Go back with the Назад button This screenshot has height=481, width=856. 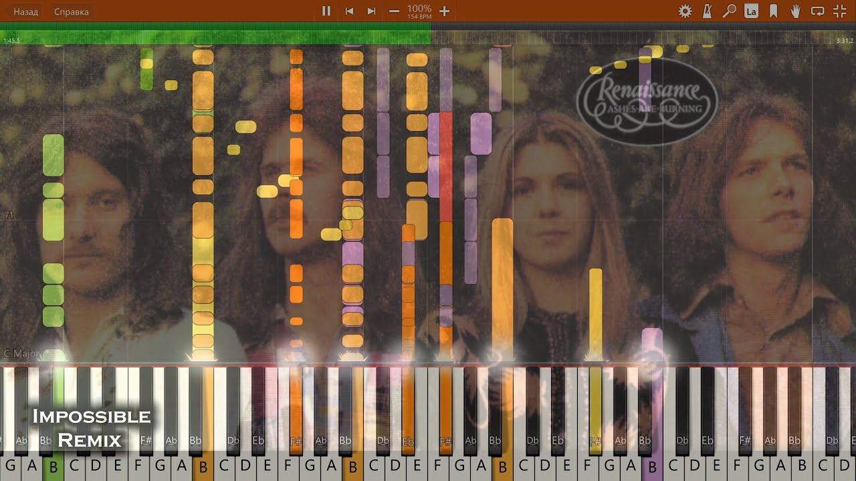point(25,11)
